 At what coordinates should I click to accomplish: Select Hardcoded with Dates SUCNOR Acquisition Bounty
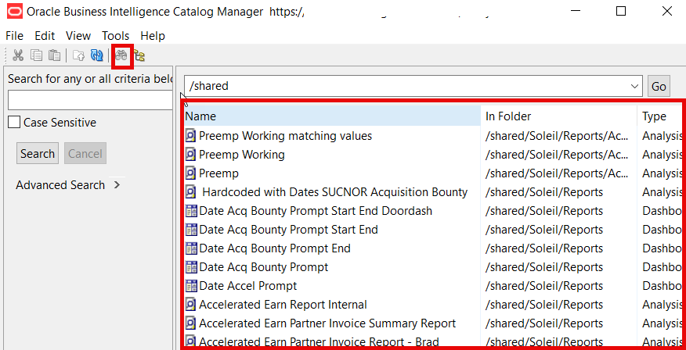tap(335, 192)
